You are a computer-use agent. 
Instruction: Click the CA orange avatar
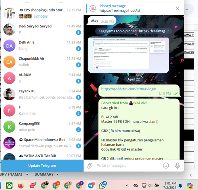tap(9, 62)
